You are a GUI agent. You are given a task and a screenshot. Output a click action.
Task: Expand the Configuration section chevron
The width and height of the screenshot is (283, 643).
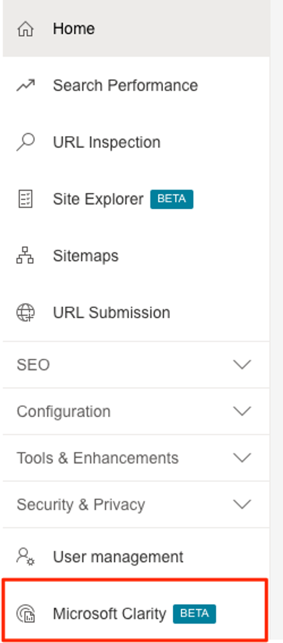[x=242, y=411]
